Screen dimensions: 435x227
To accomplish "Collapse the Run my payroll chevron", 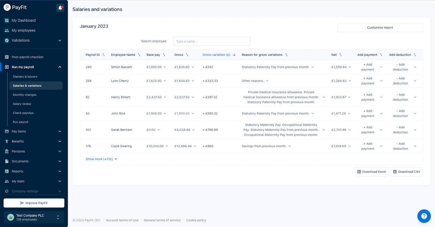I will click(x=60, y=67).
